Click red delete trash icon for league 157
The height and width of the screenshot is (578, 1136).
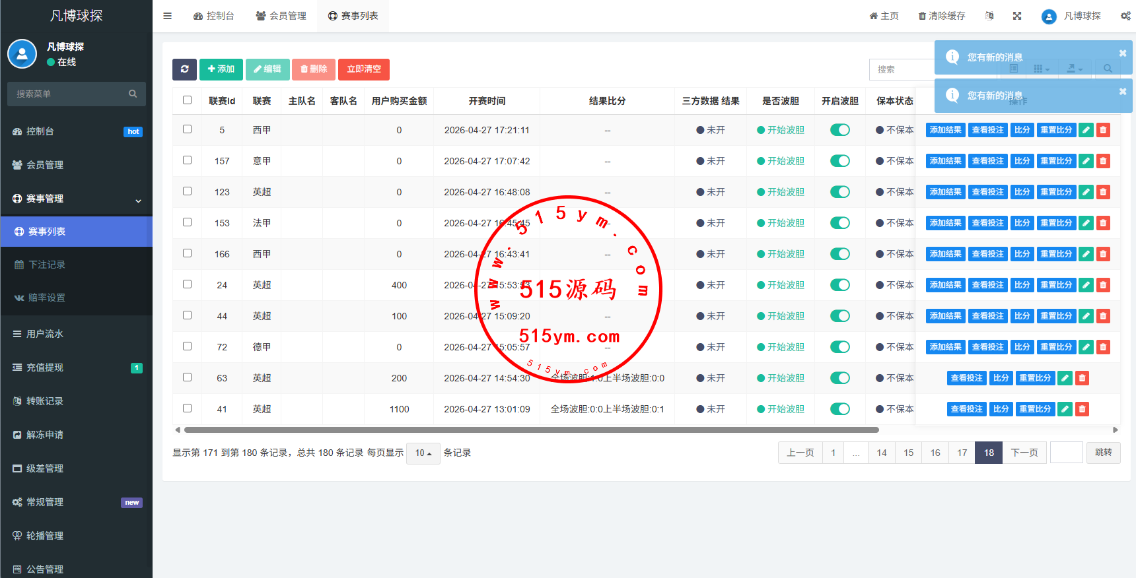coord(1103,162)
